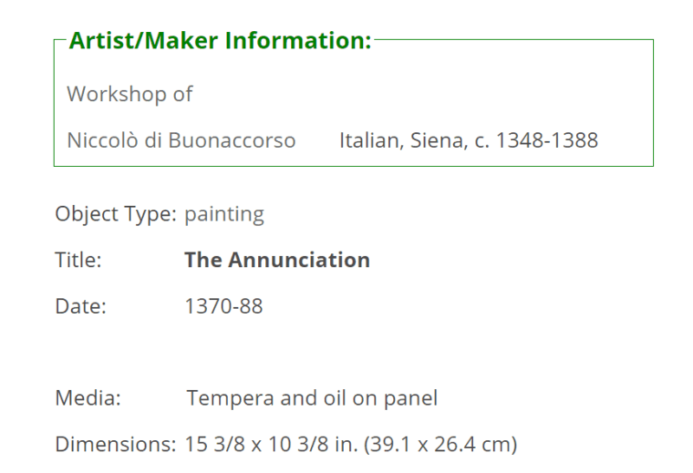Open the 'painting' object type link
The width and height of the screenshot is (693, 473).
pyautogui.click(x=224, y=214)
